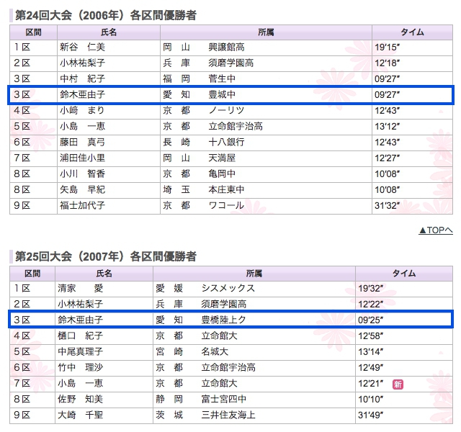Click the affiliation 名城大
This screenshot has height=432, width=461.
[x=215, y=352]
